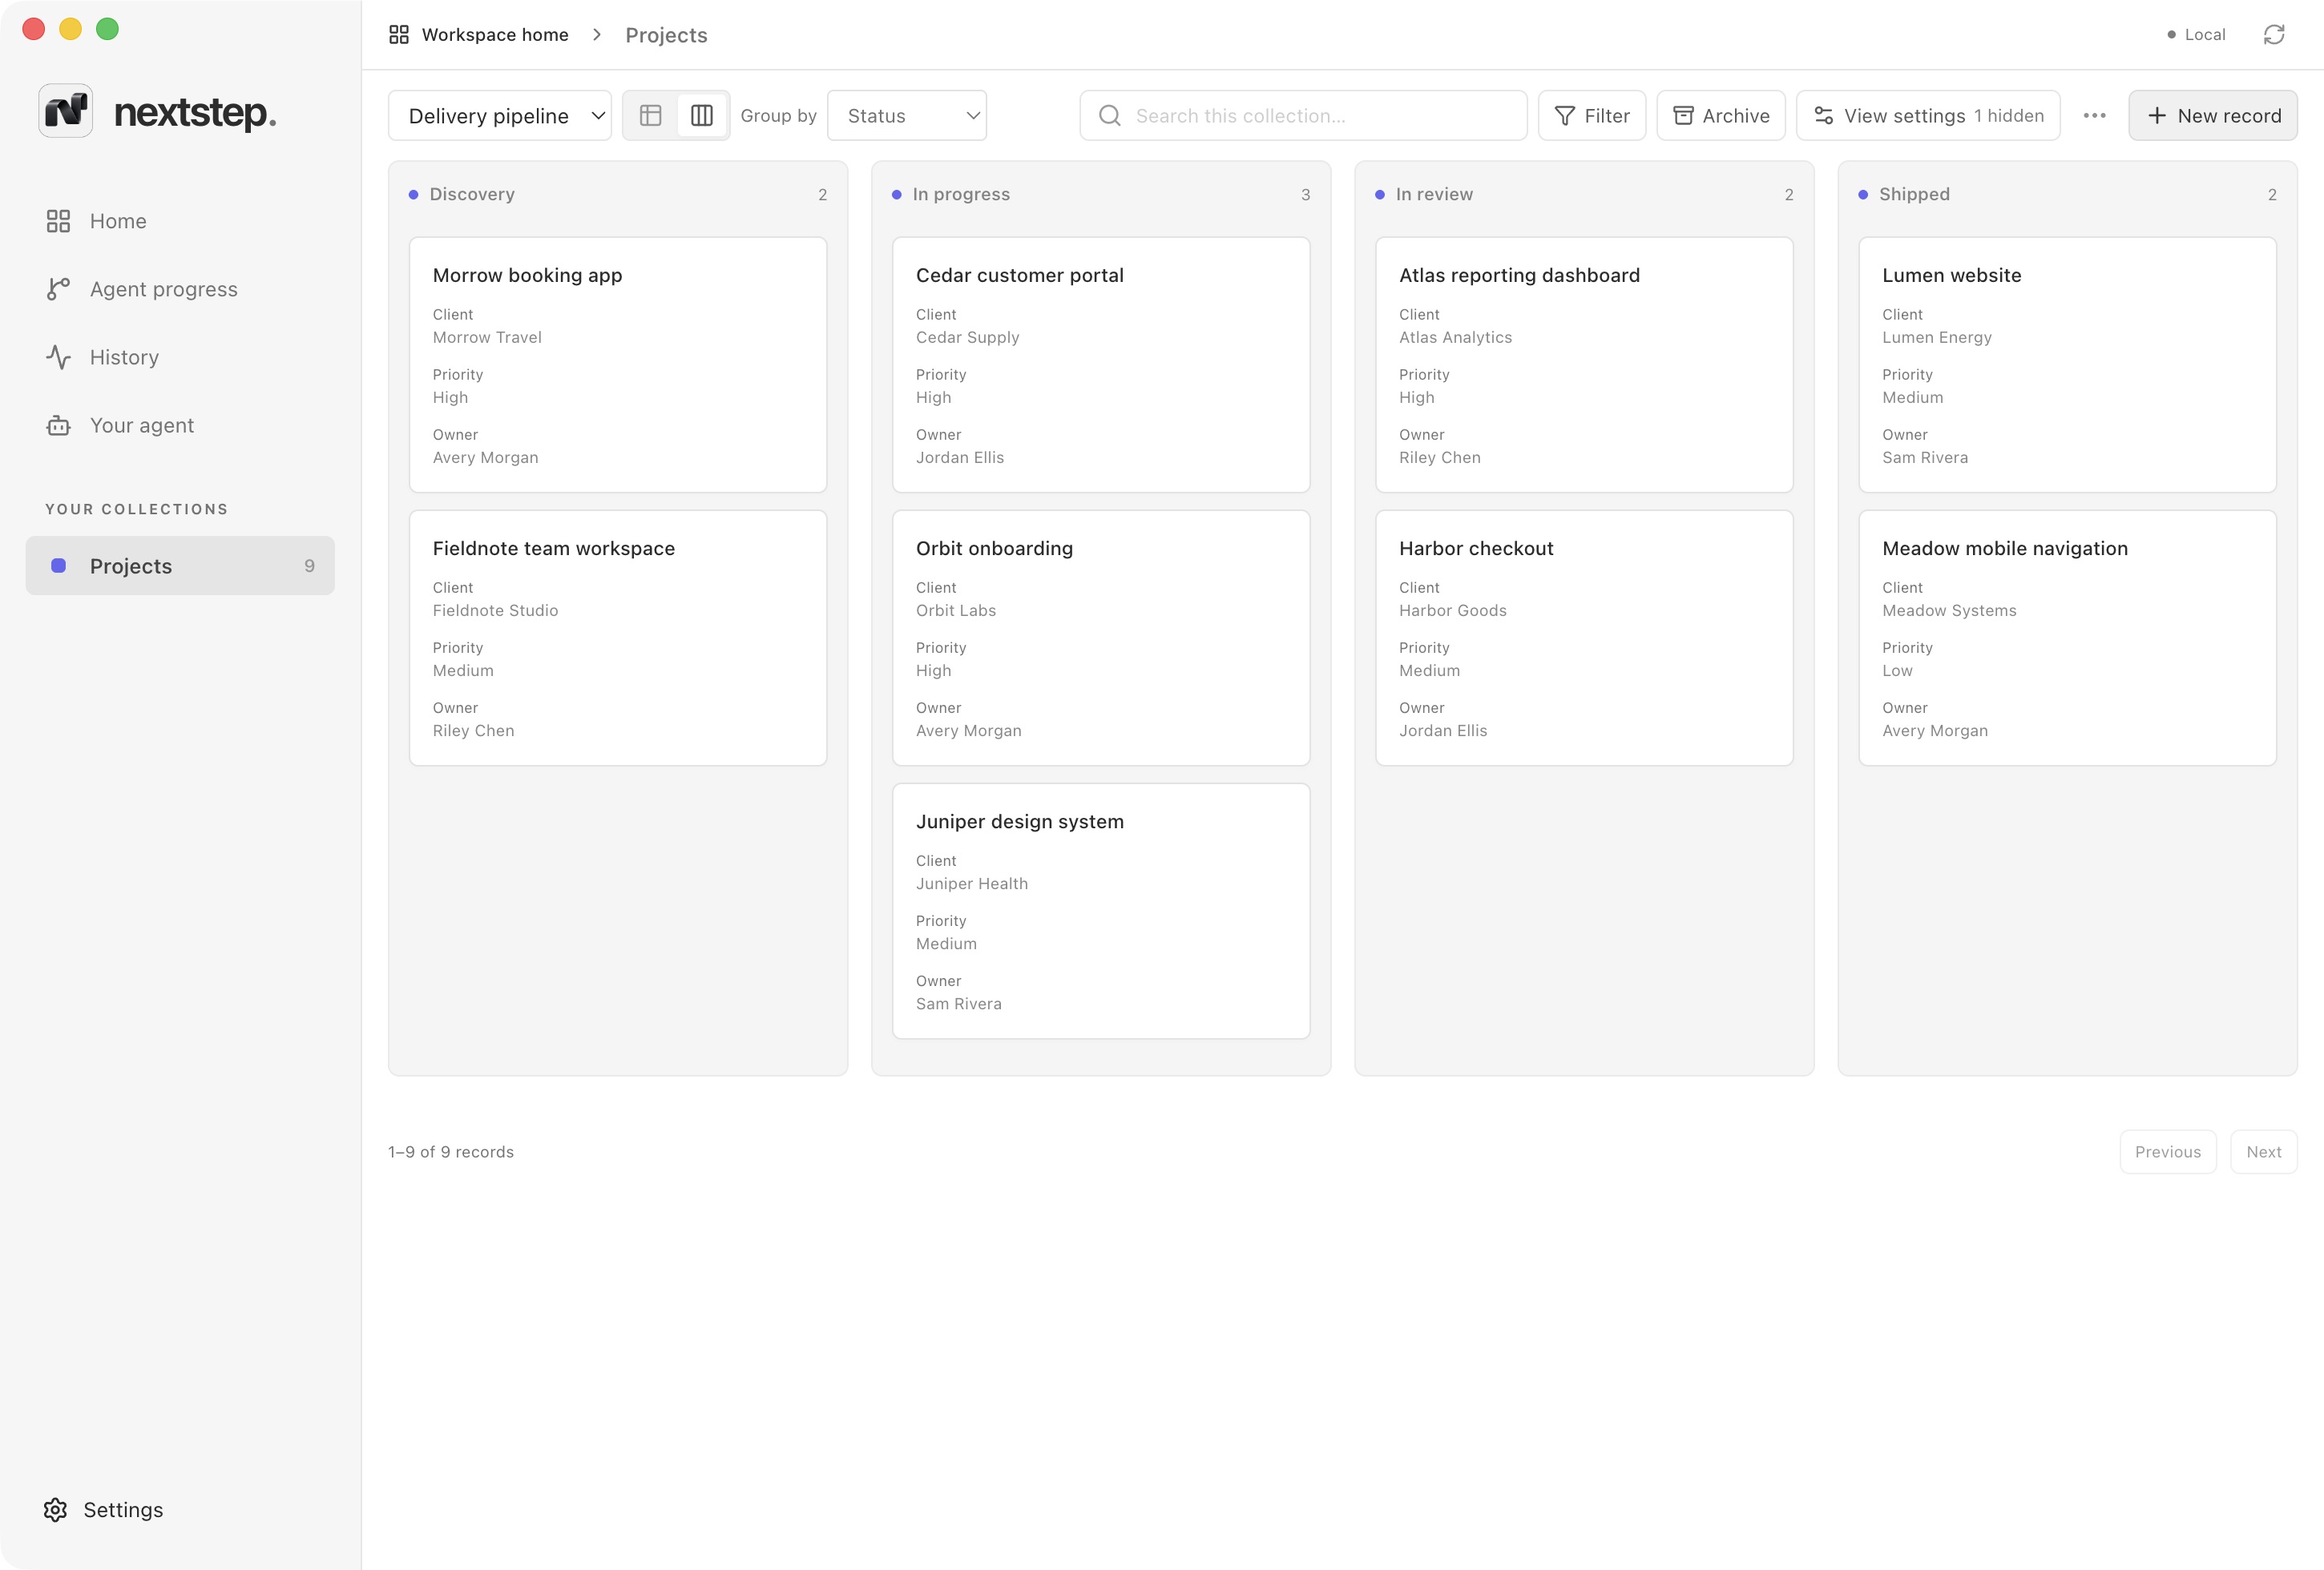Create a New record
The image size is (2324, 1570).
pos(2213,116)
